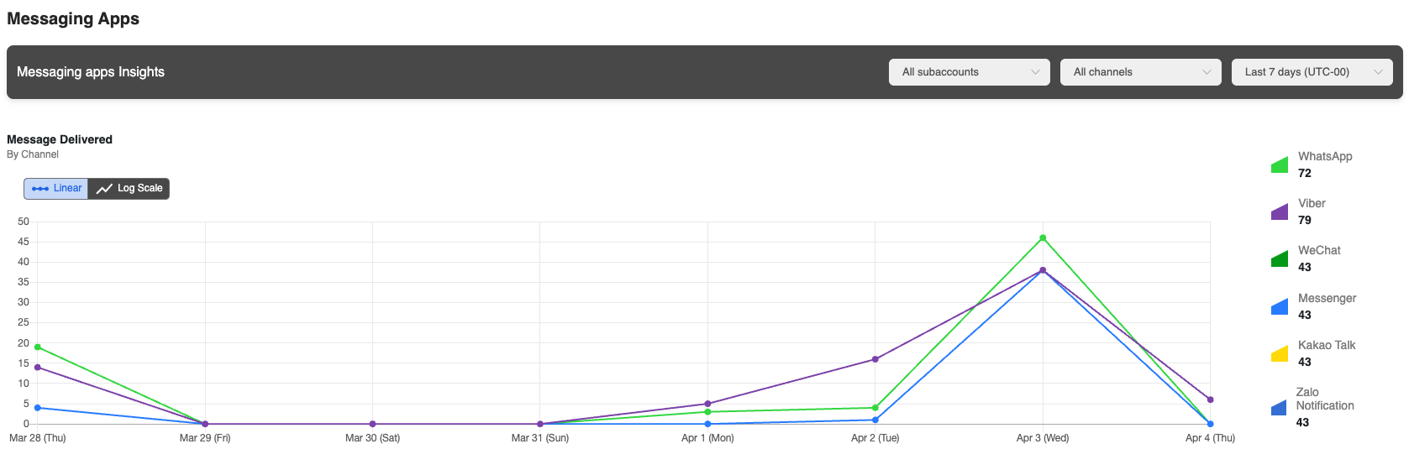Click Viber data point on Apr 4
The height and width of the screenshot is (475, 1409).
click(x=1210, y=399)
